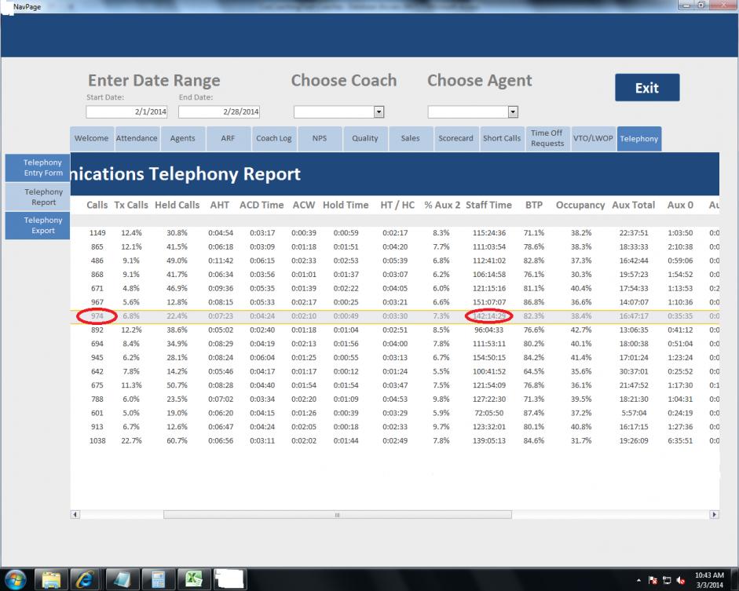The image size is (739, 591).
Task: Switch to the Attendance tab
Action: 137,138
